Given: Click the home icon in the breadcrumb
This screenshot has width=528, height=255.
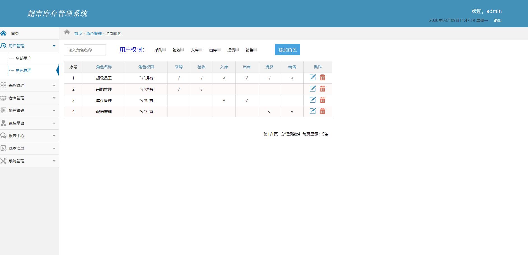Looking at the screenshot, I should 67,32.
